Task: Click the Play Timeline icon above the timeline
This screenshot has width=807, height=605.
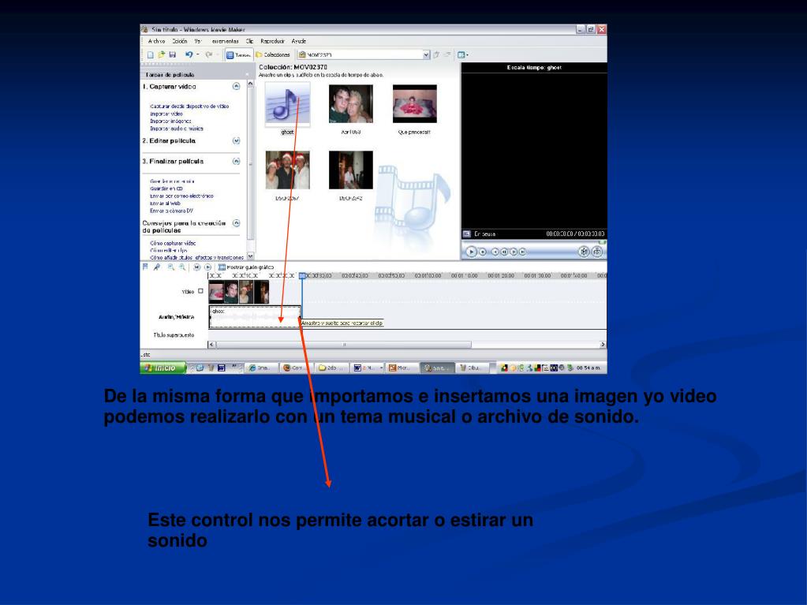Action: pos(208,267)
